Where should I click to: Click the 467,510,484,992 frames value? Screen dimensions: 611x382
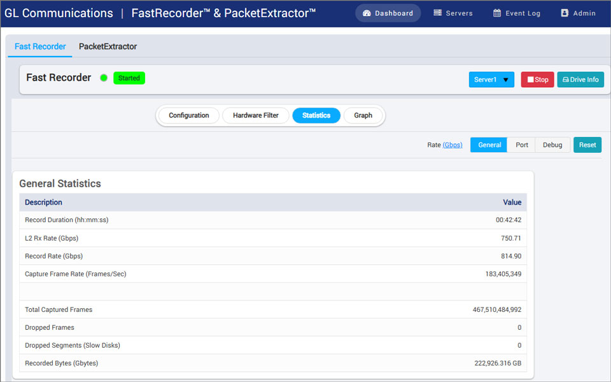tap(497, 309)
